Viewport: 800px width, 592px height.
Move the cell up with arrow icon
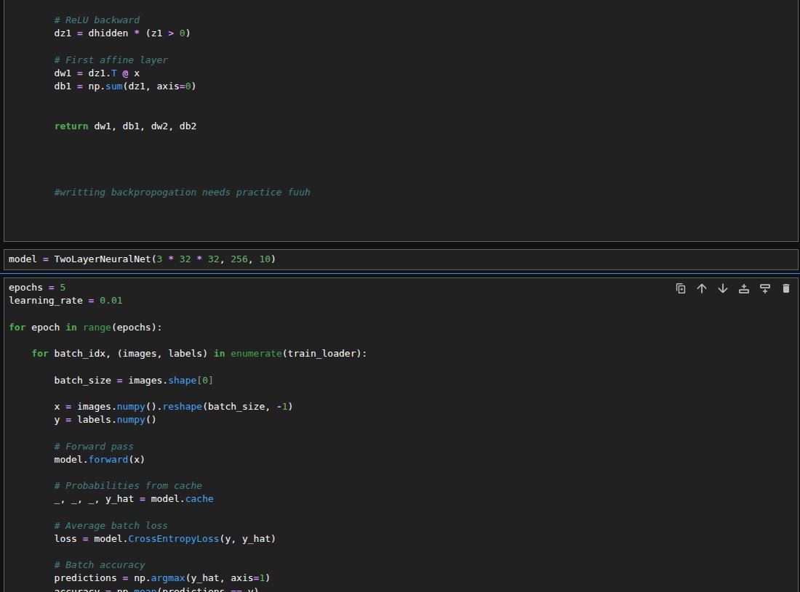point(702,288)
